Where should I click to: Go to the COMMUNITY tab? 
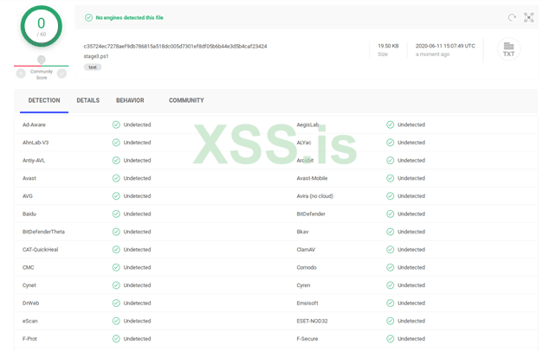click(x=186, y=100)
